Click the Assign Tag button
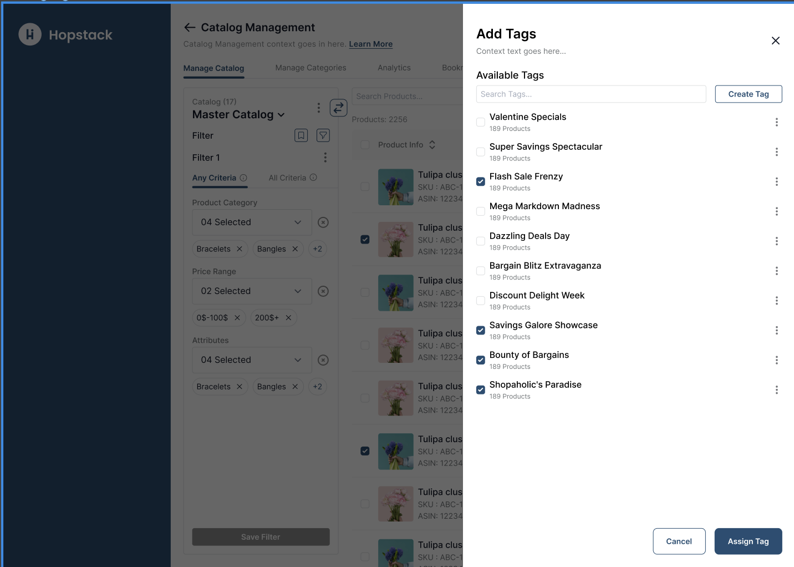 [748, 541]
